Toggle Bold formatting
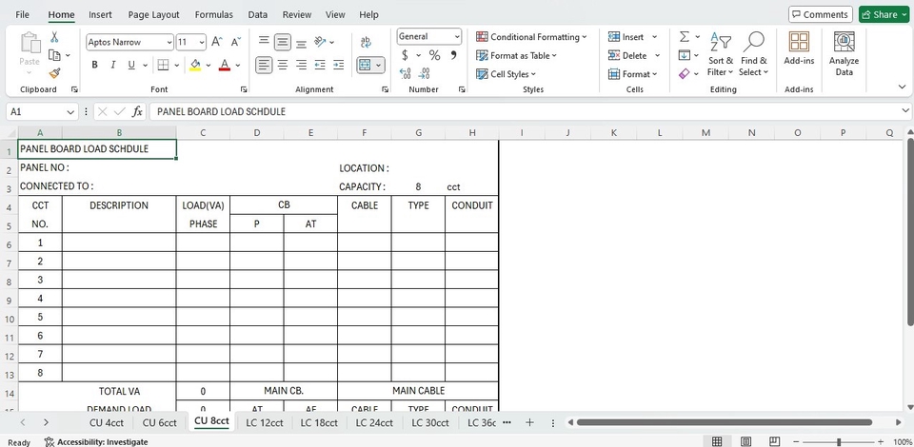Viewport: 914px width, 447px height. tap(94, 66)
